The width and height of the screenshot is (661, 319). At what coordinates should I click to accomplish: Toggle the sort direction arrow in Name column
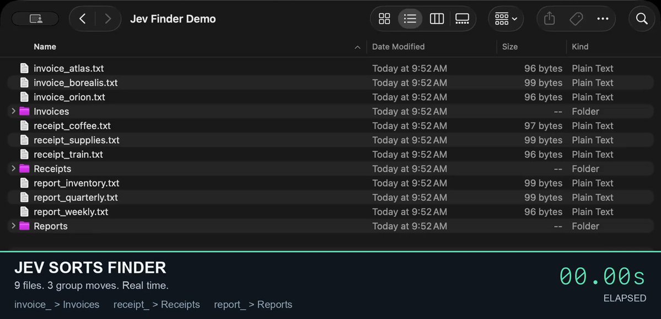tap(357, 47)
